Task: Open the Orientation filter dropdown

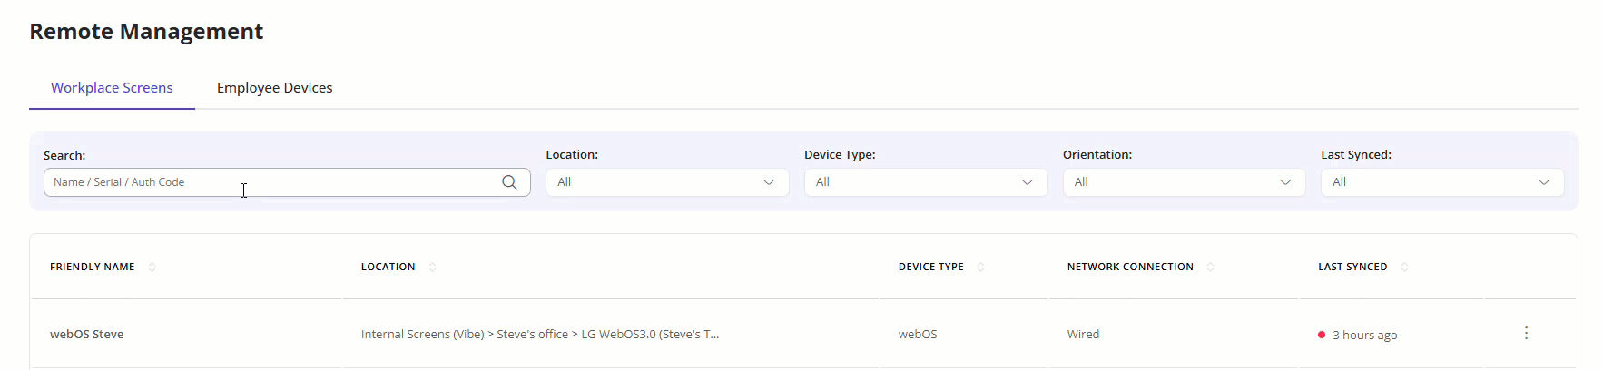Action: click(x=1184, y=182)
